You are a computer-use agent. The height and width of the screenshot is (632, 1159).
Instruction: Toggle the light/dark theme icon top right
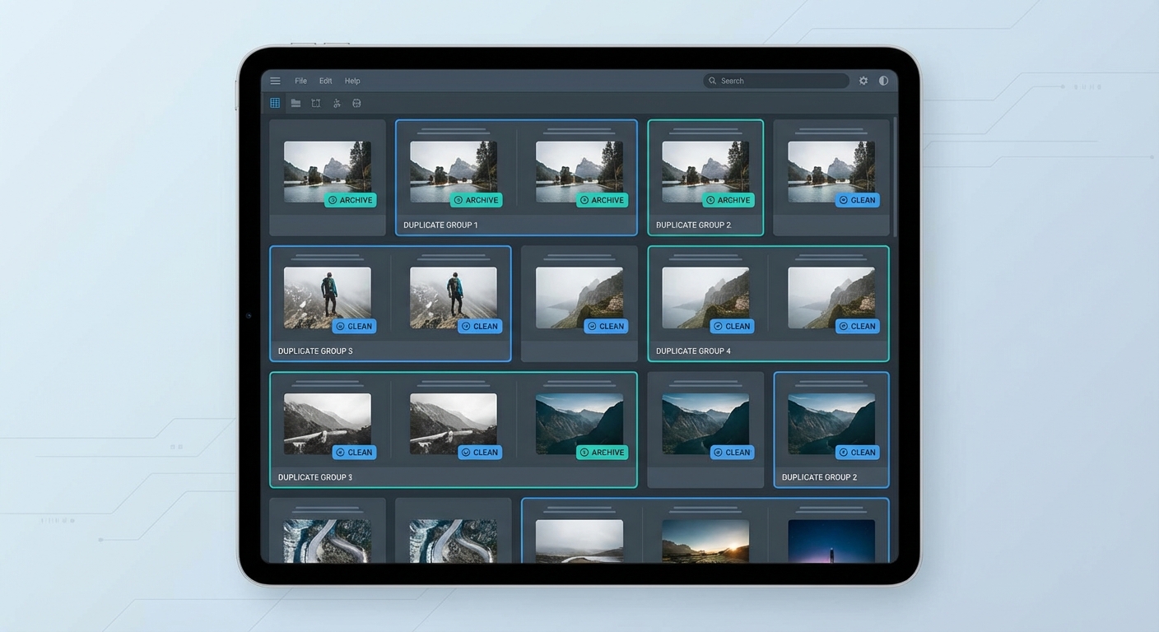883,81
